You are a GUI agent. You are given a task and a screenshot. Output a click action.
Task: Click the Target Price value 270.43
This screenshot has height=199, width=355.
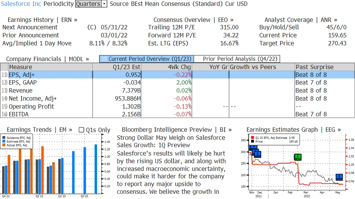[x=337, y=43]
